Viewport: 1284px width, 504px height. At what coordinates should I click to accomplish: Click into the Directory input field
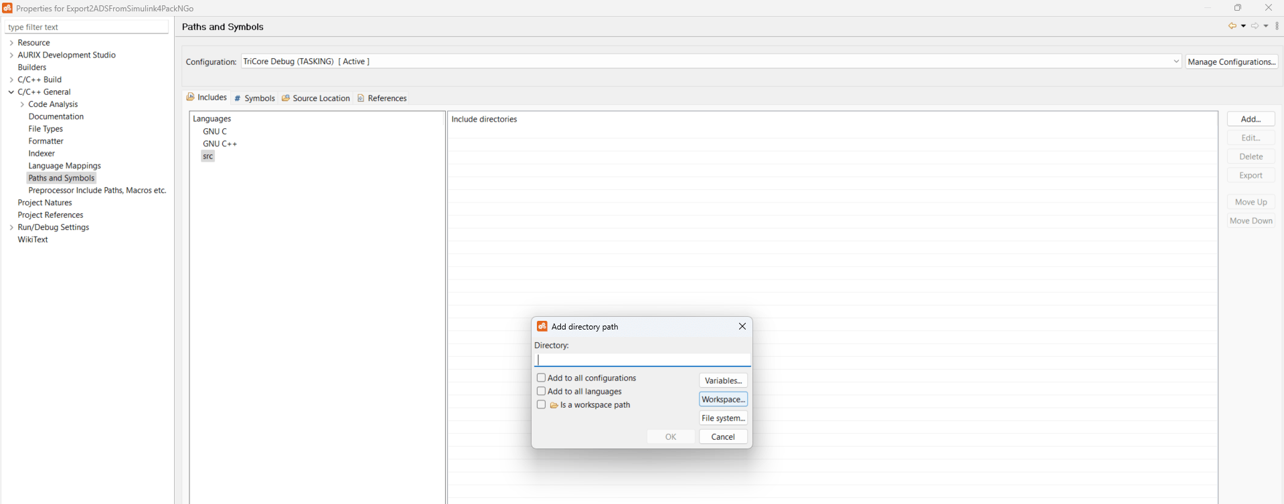(x=643, y=360)
